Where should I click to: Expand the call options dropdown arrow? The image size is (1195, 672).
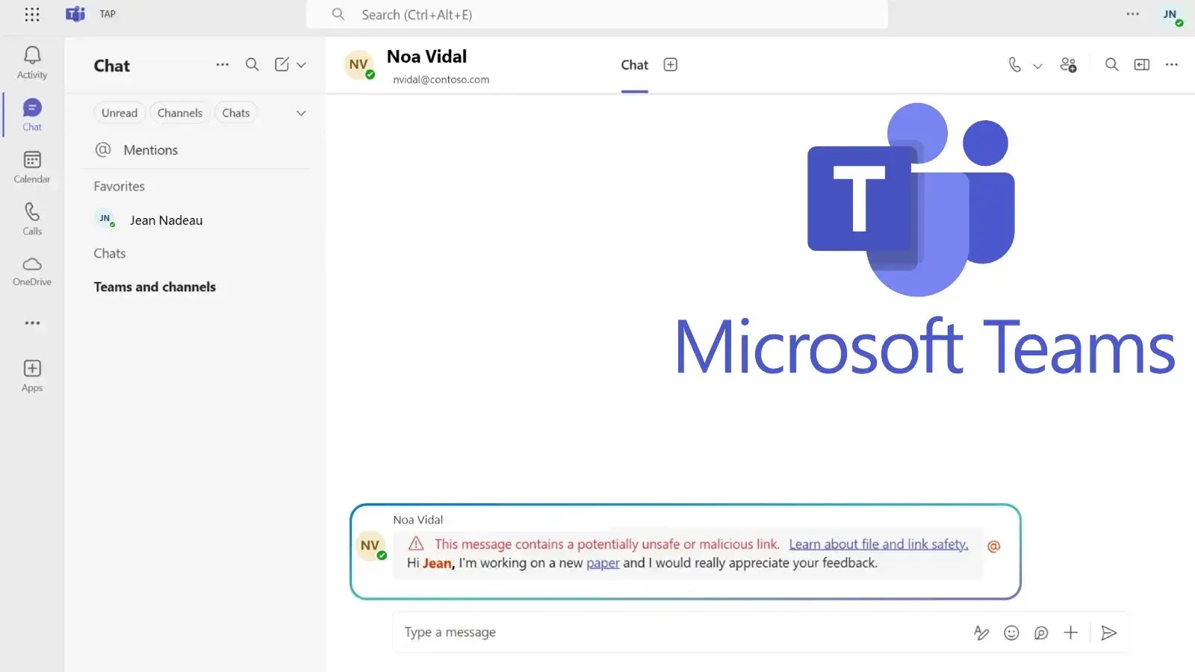(x=1037, y=66)
